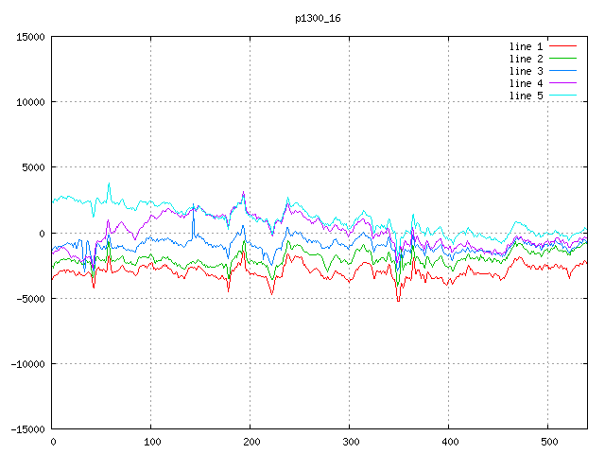Image resolution: width=605 pixels, height=454 pixels.
Task: Click the blue line 3 legend sample
Action: pos(562,71)
